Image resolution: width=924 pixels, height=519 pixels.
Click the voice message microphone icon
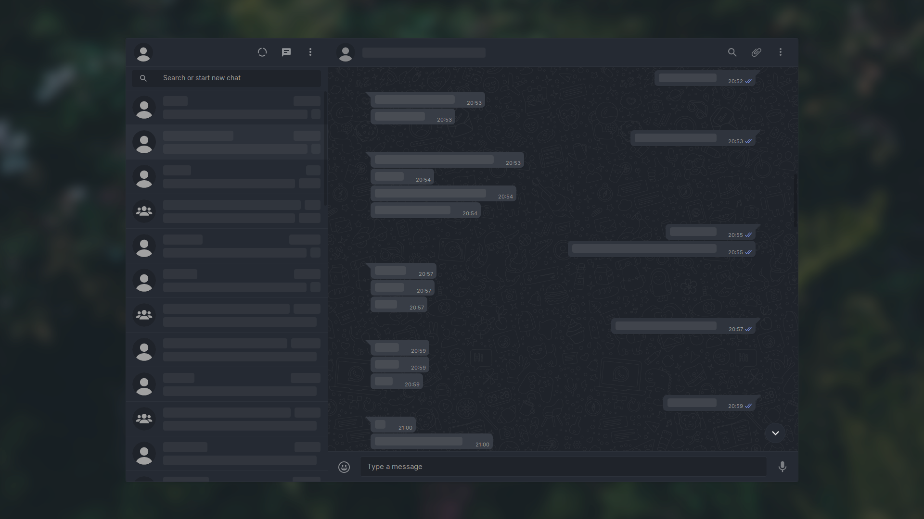click(x=783, y=467)
